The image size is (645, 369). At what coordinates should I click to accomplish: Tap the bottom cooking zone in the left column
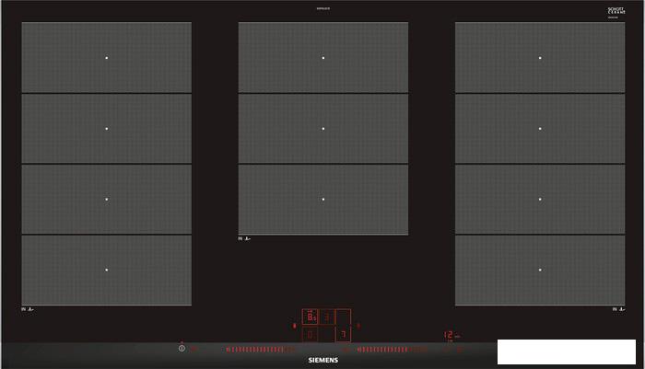[x=106, y=270]
